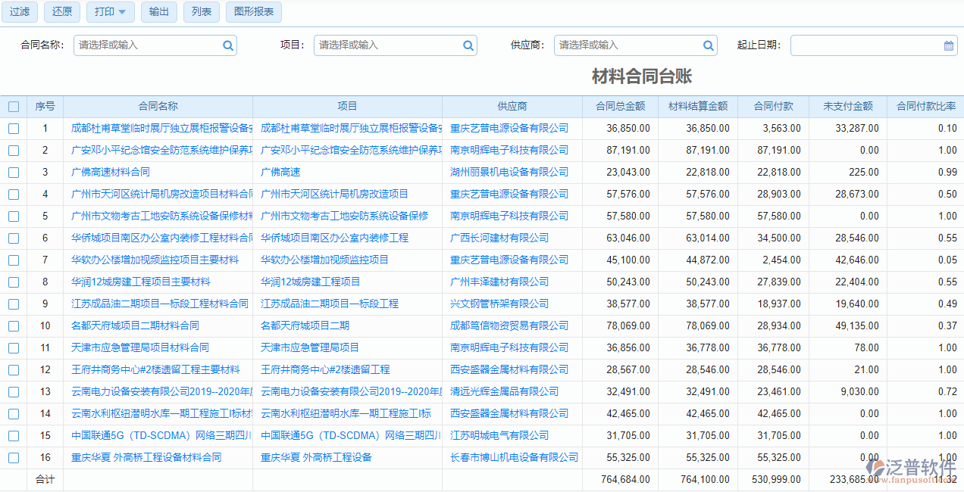Click inside the 合同名称 input field
The height and width of the screenshot is (492, 964).
point(144,45)
